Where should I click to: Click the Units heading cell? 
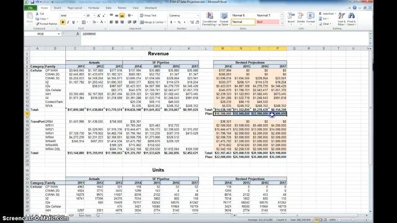point(158,170)
